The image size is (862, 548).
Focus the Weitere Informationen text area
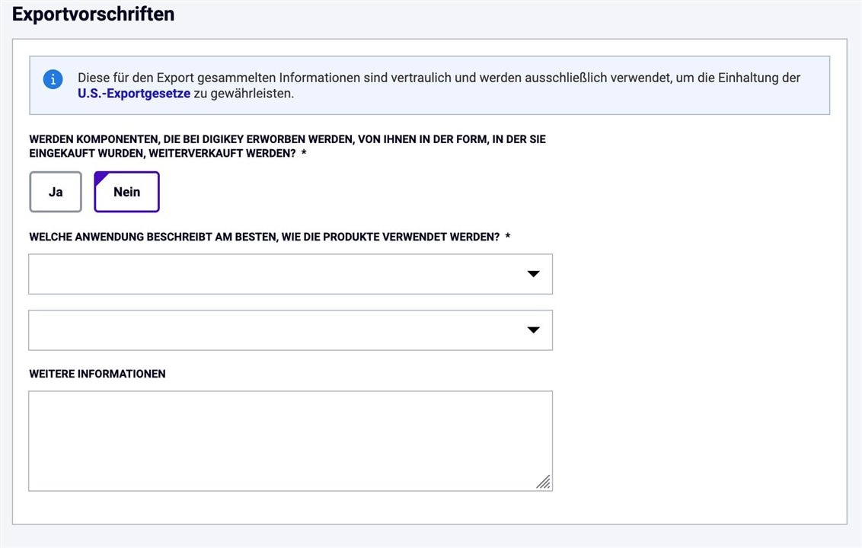click(x=290, y=441)
